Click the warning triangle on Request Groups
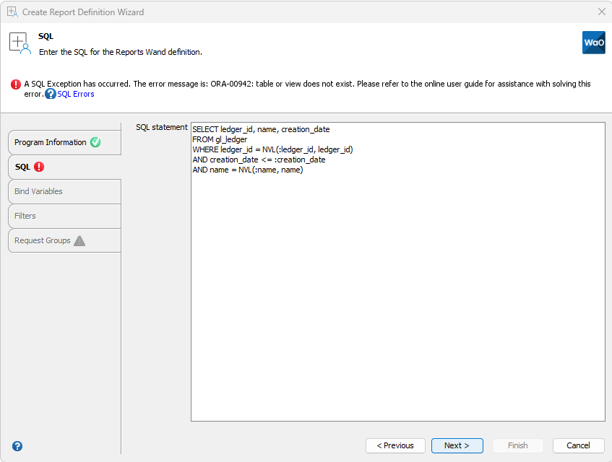The image size is (612, 462). (x=79, y=240)
